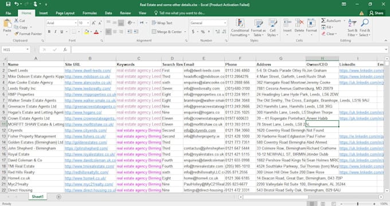Image resolution: width=390 pixels, height=206 pixels.
Task: Adjust the zoom slider in status bar
Action: (x=358, y=204)
